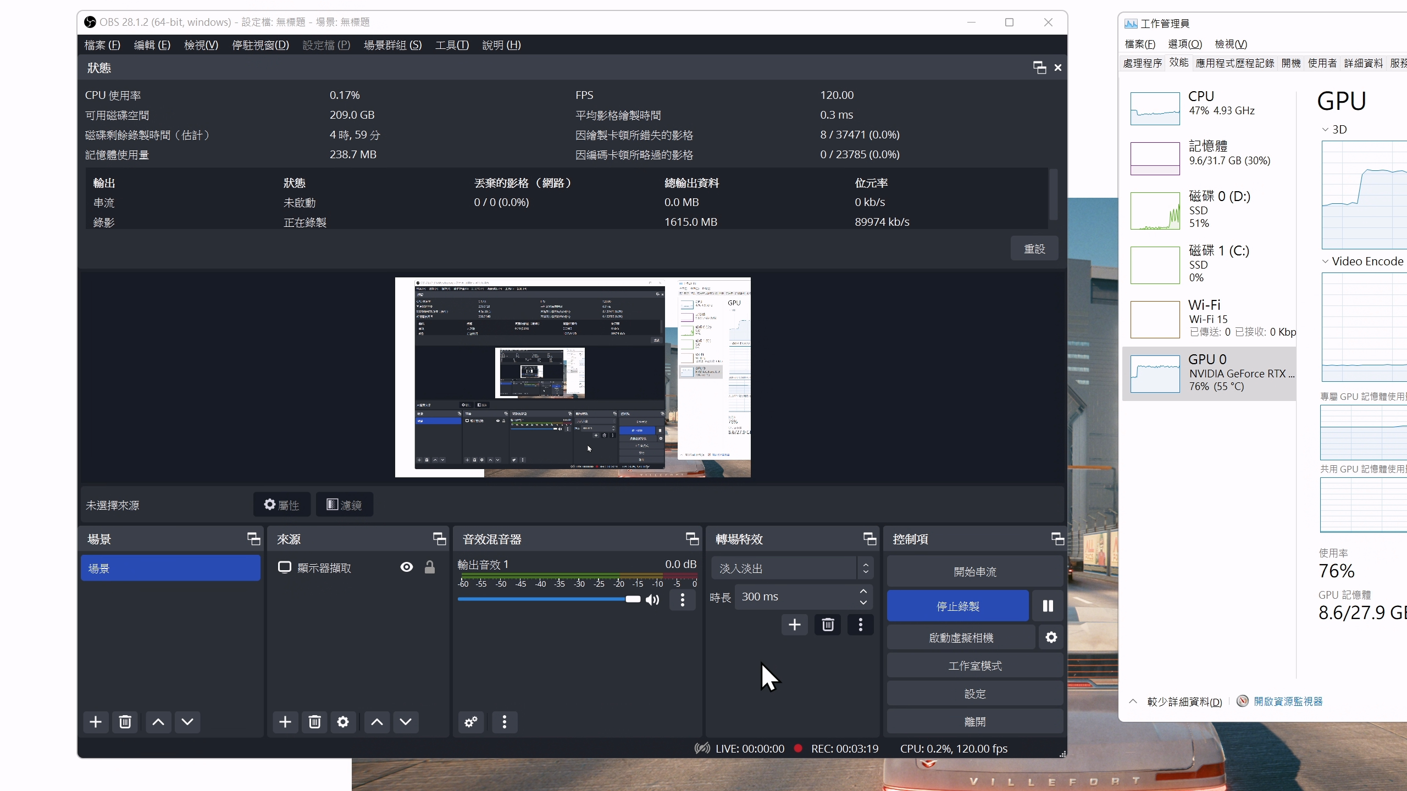Open transition properties three-dot menu

[861, 625]
